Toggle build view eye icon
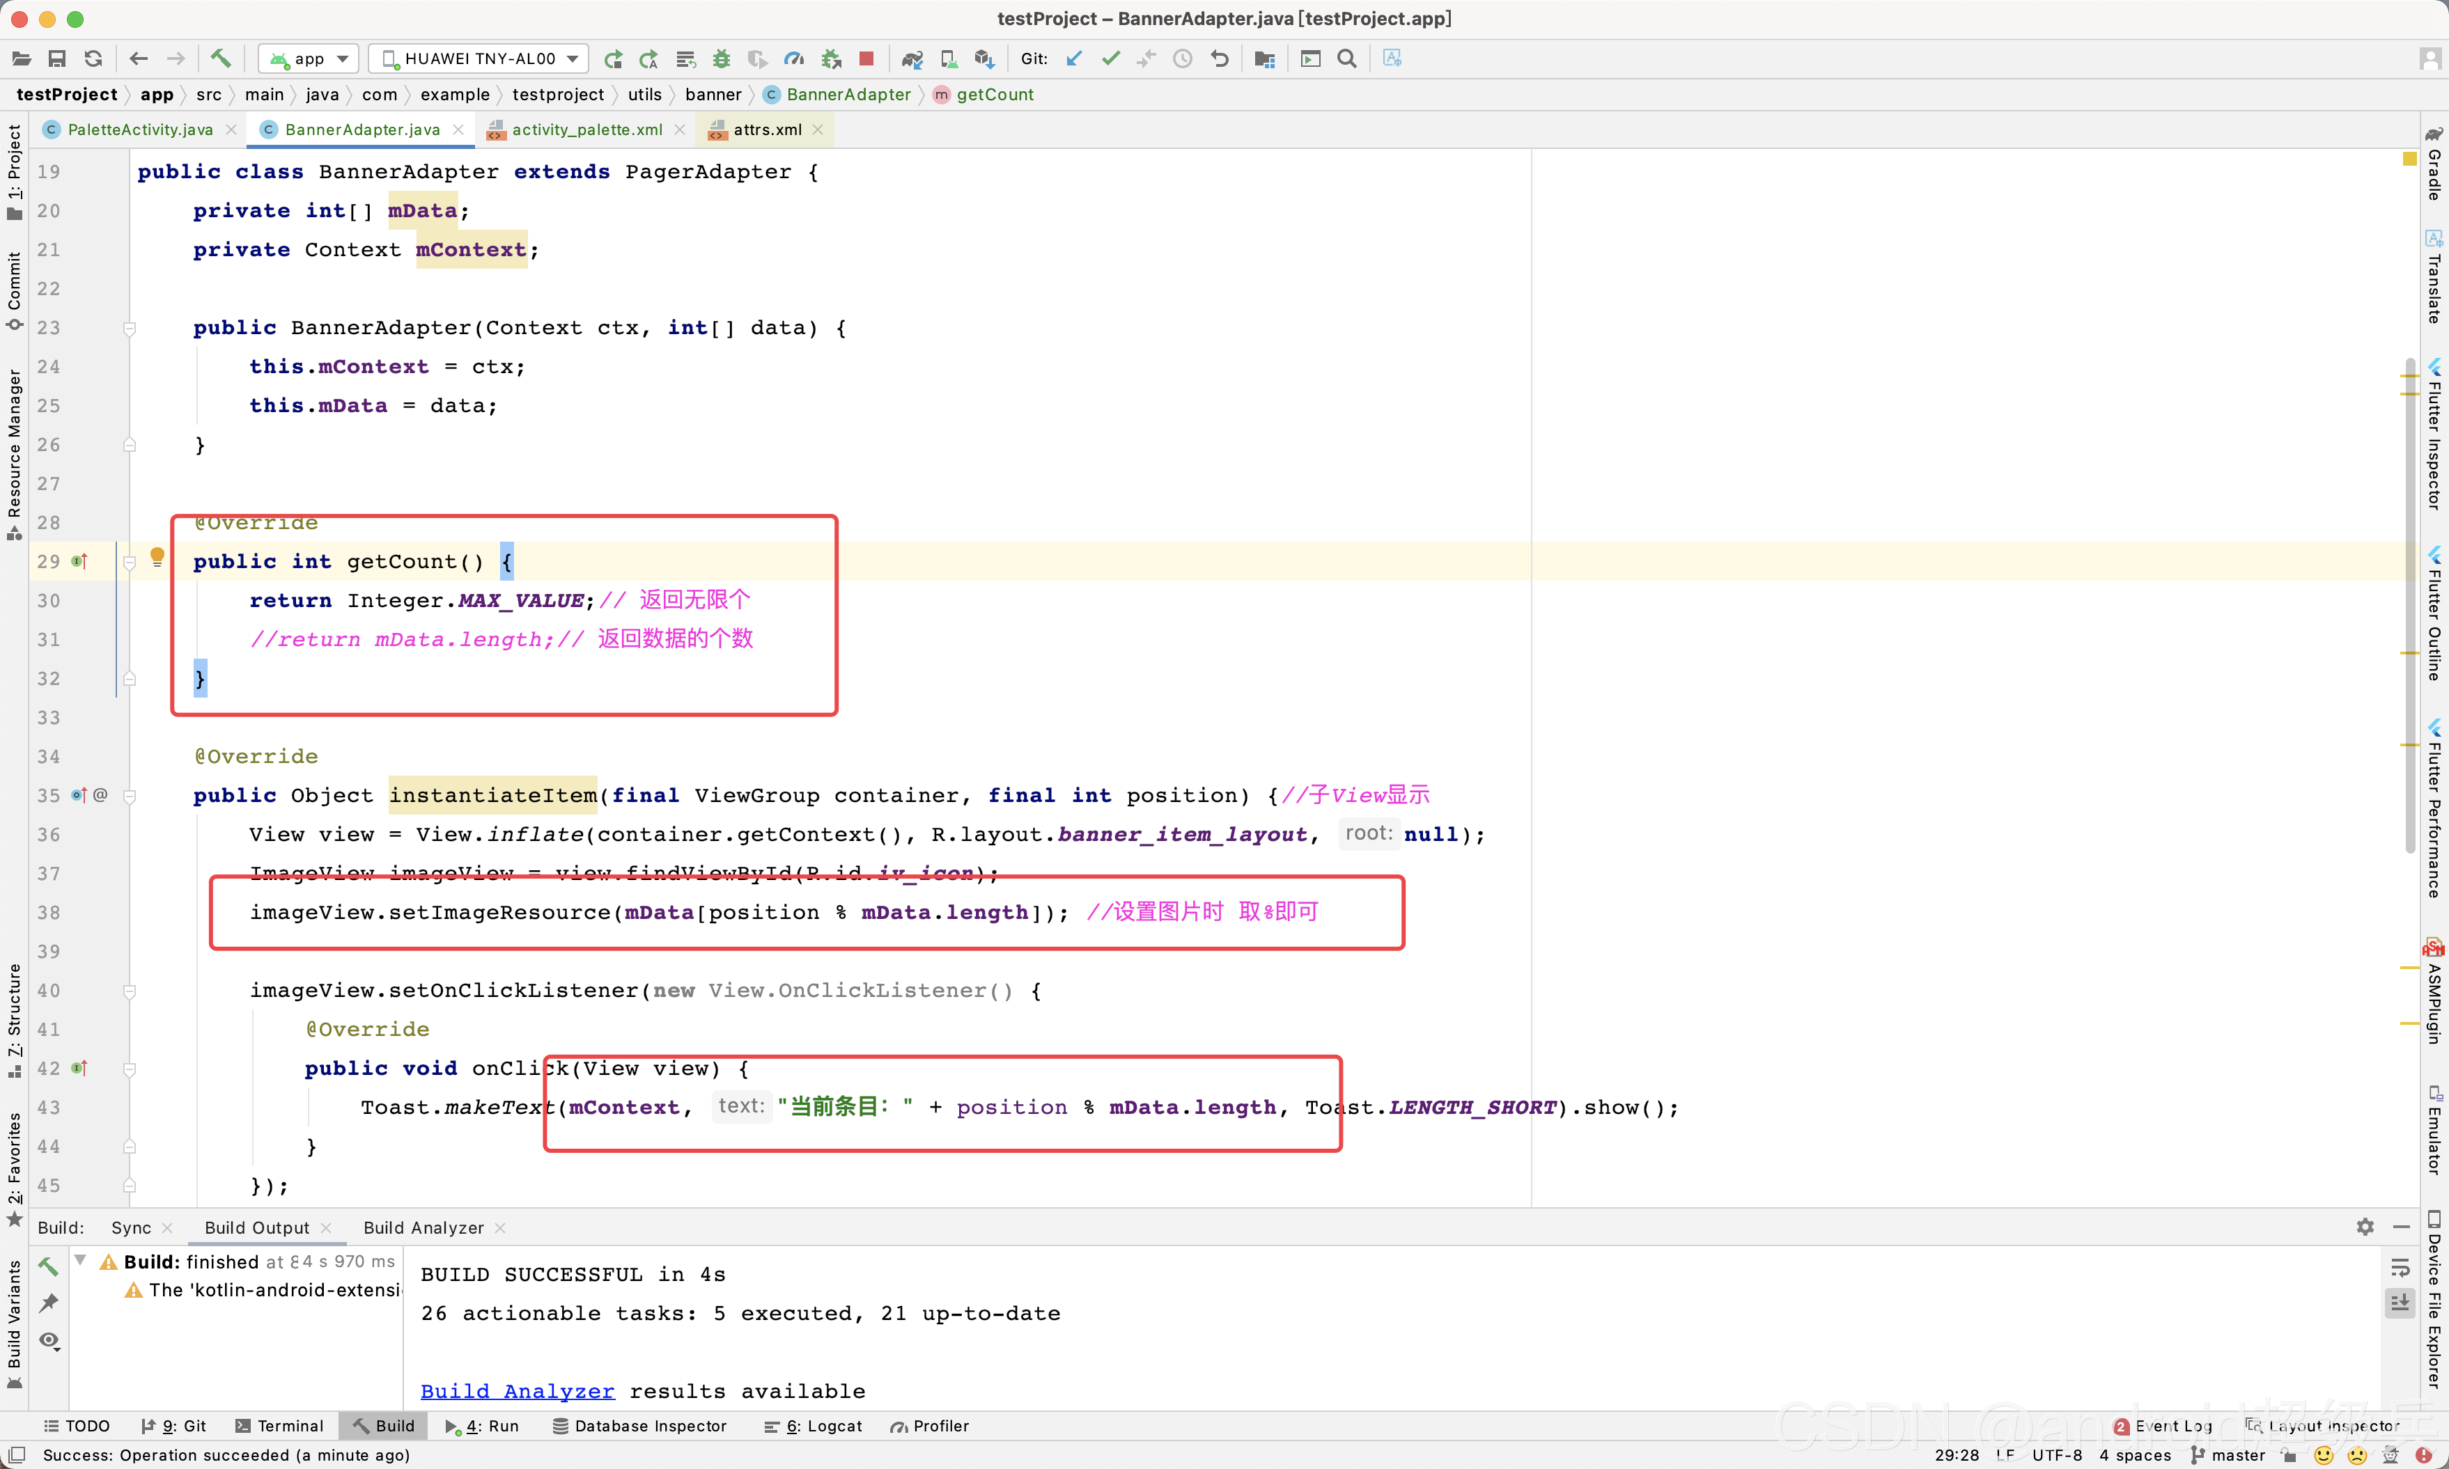The height and width of the screenshot is (1469, 2449). click(49, 1340)
